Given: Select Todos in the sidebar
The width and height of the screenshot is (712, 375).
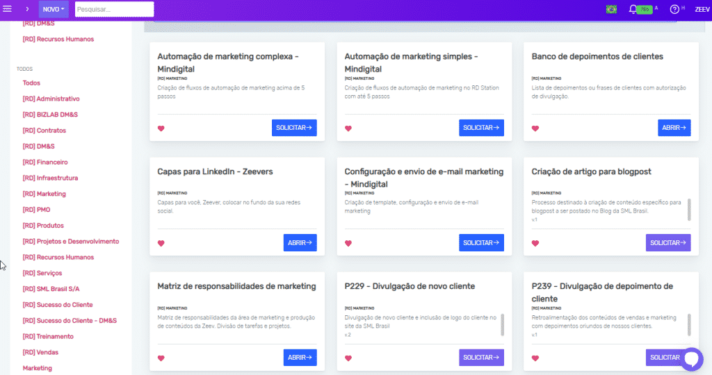Looking at the screenshot, I should click(x=31, y=83).
